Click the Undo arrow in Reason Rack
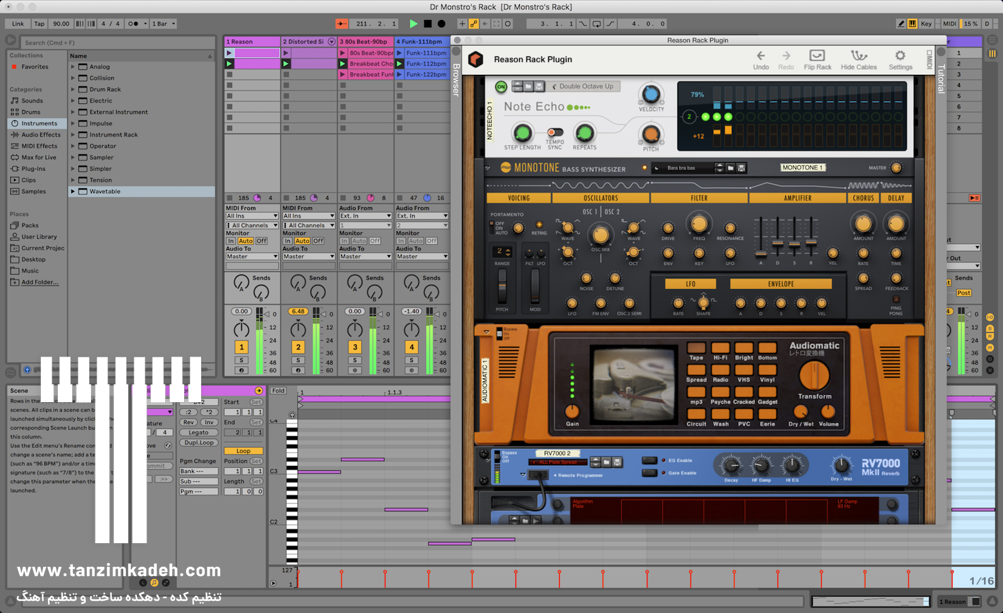 (x=760, y=56)
